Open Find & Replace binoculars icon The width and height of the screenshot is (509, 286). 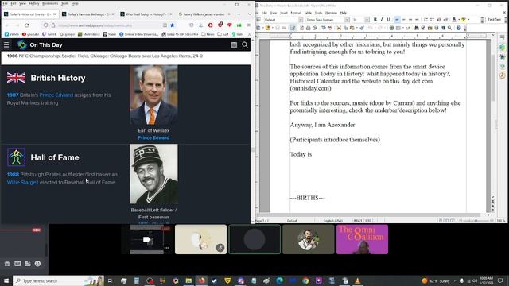tap(417, 29)
